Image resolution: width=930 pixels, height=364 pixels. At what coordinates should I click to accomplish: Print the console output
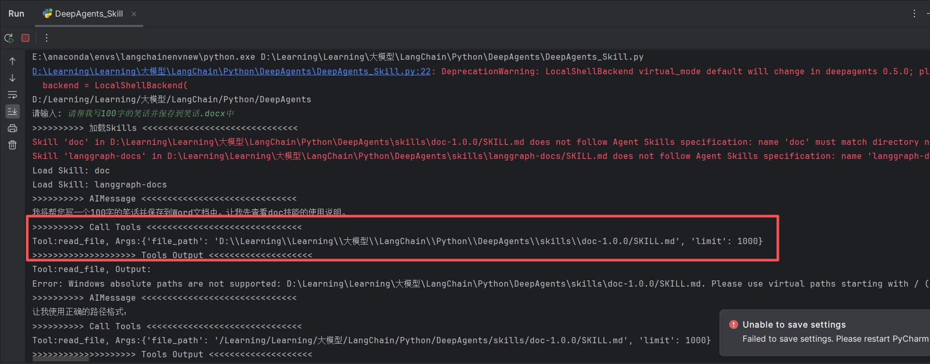click(12, 128)
